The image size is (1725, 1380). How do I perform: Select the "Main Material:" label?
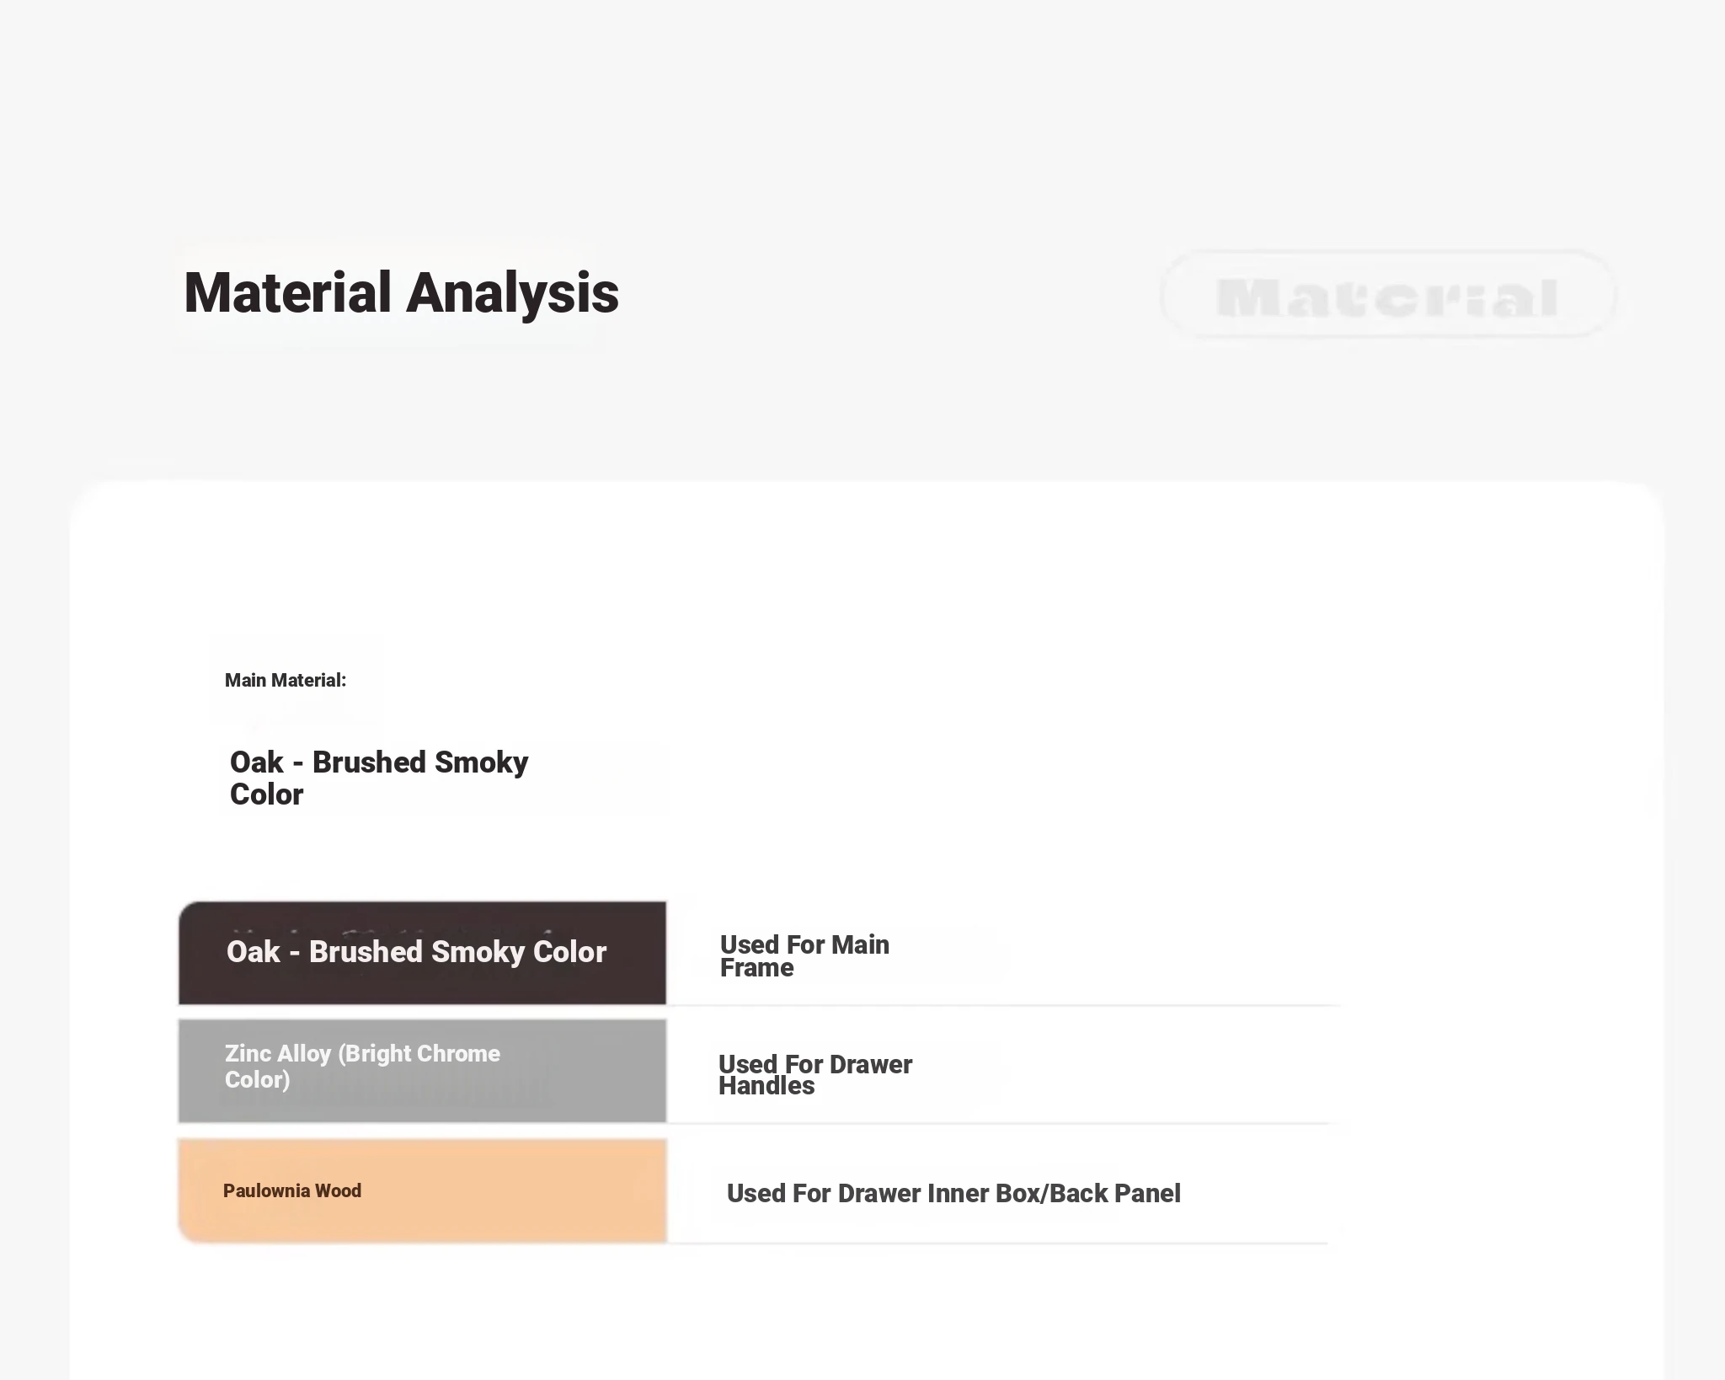285,680
